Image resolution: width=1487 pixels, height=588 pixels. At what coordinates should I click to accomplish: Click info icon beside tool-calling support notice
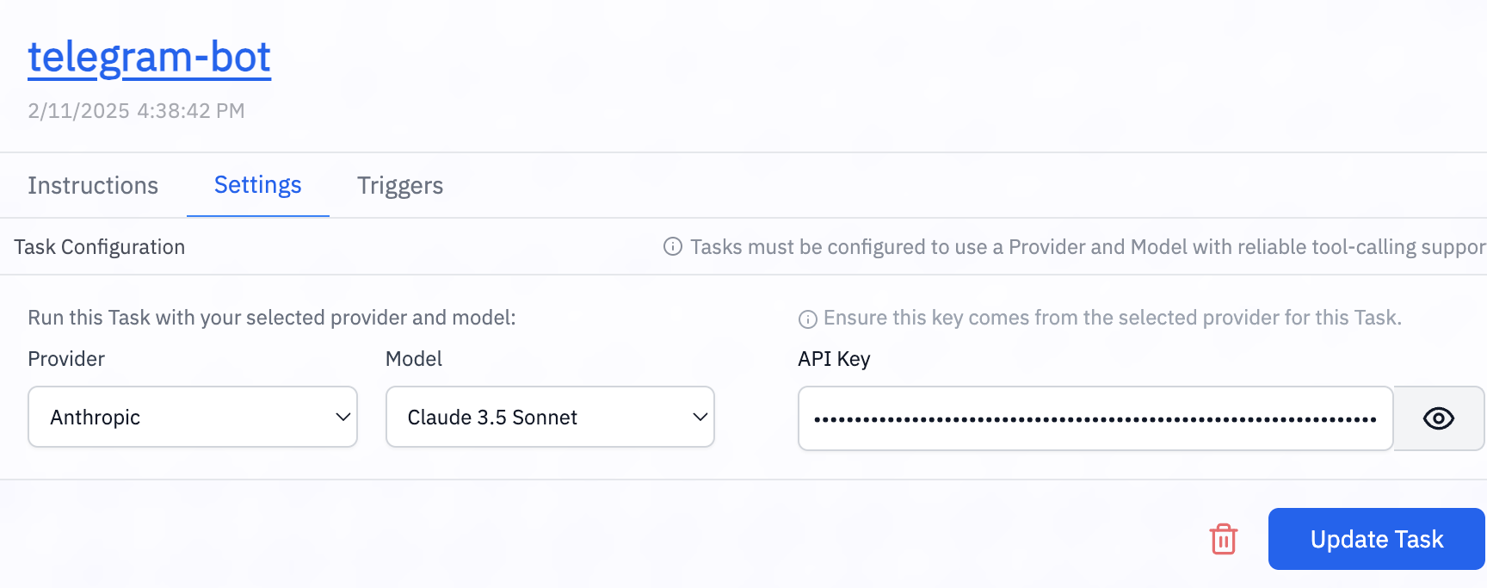click(673, 247)
